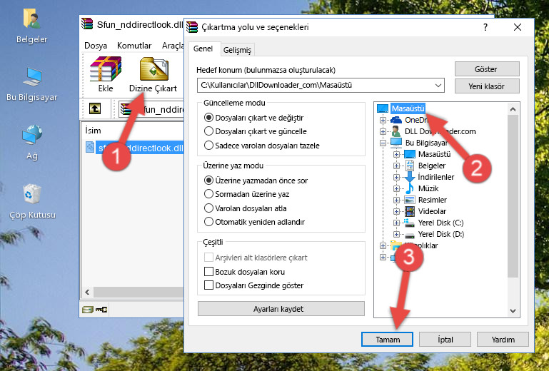Click the help question mark in dialog title
549x371 pixels.
(x=485, y=27)
